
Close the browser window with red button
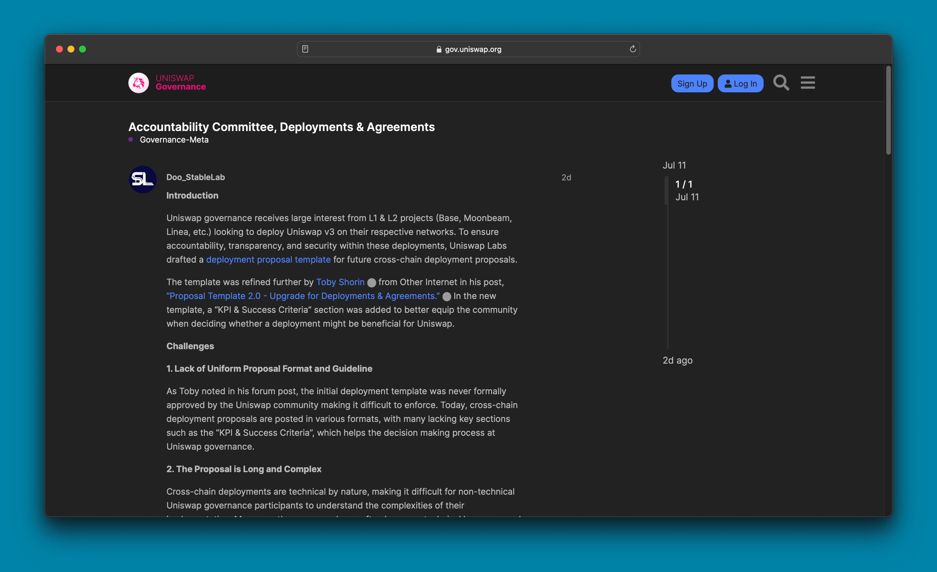(x=59, y=49)
